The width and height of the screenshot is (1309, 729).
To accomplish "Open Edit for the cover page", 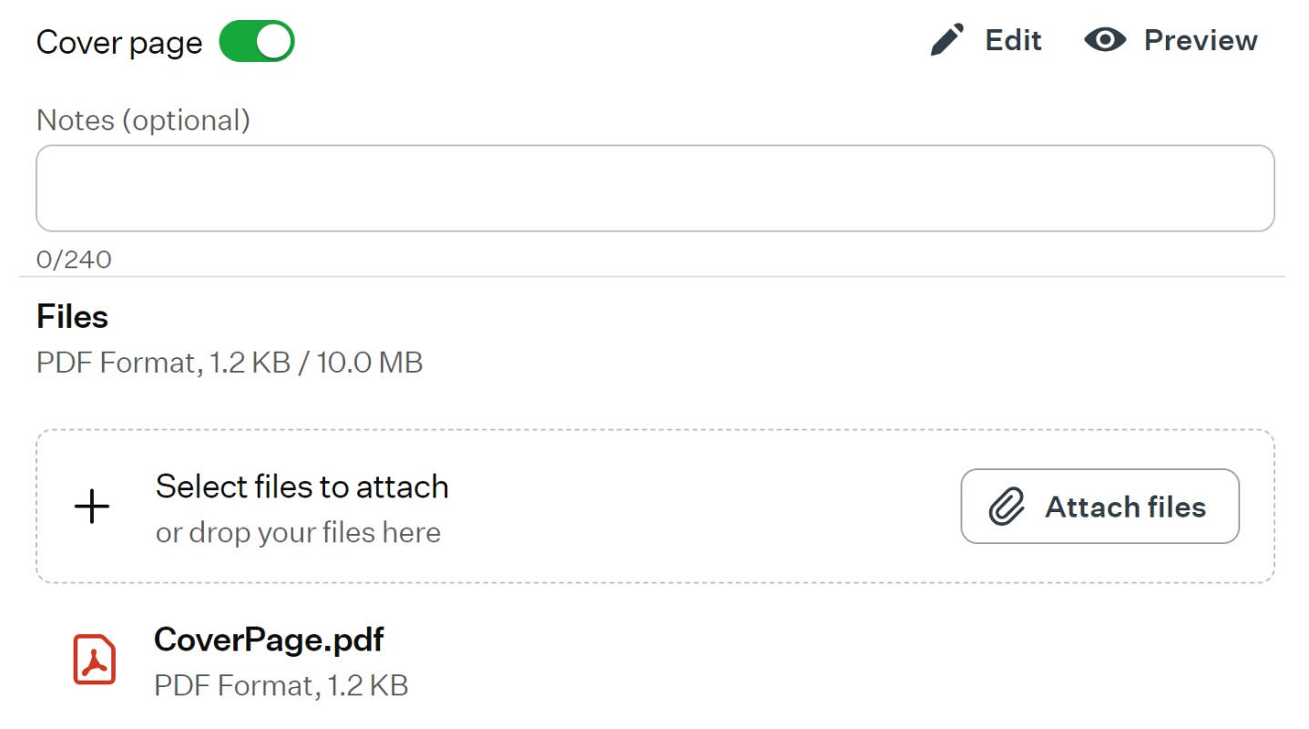I will click(x=986, y=41).
